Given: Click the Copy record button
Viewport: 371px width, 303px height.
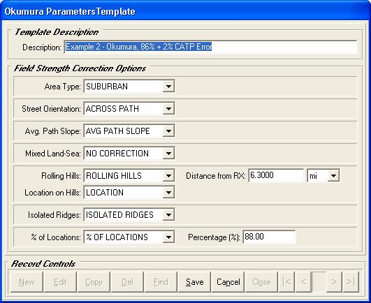Looking at the screenshot, I should pyautogui.click(x=94, y=282).
